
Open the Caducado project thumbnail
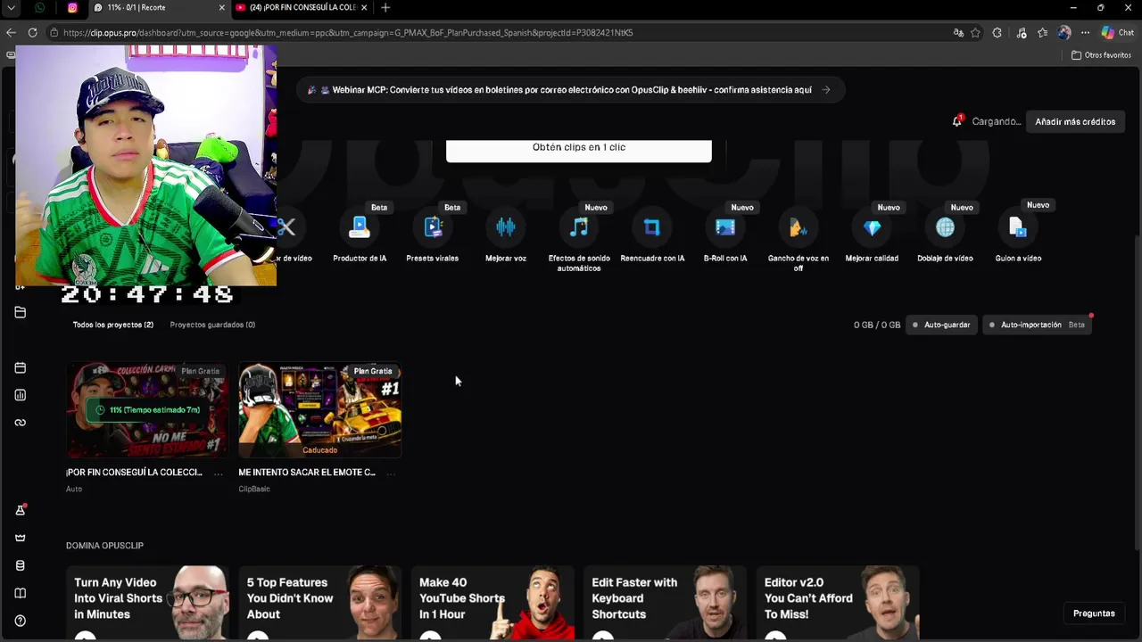click(320, 410)
